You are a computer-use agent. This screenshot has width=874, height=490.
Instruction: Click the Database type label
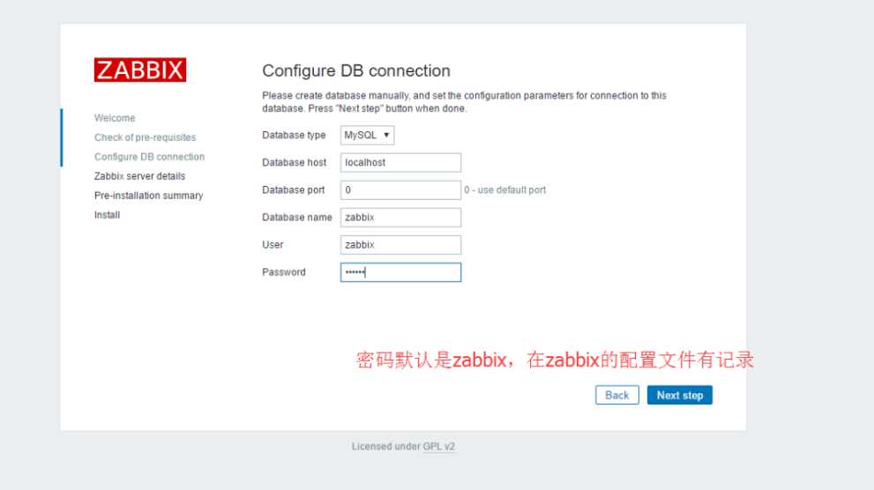[x=294, y=136]
